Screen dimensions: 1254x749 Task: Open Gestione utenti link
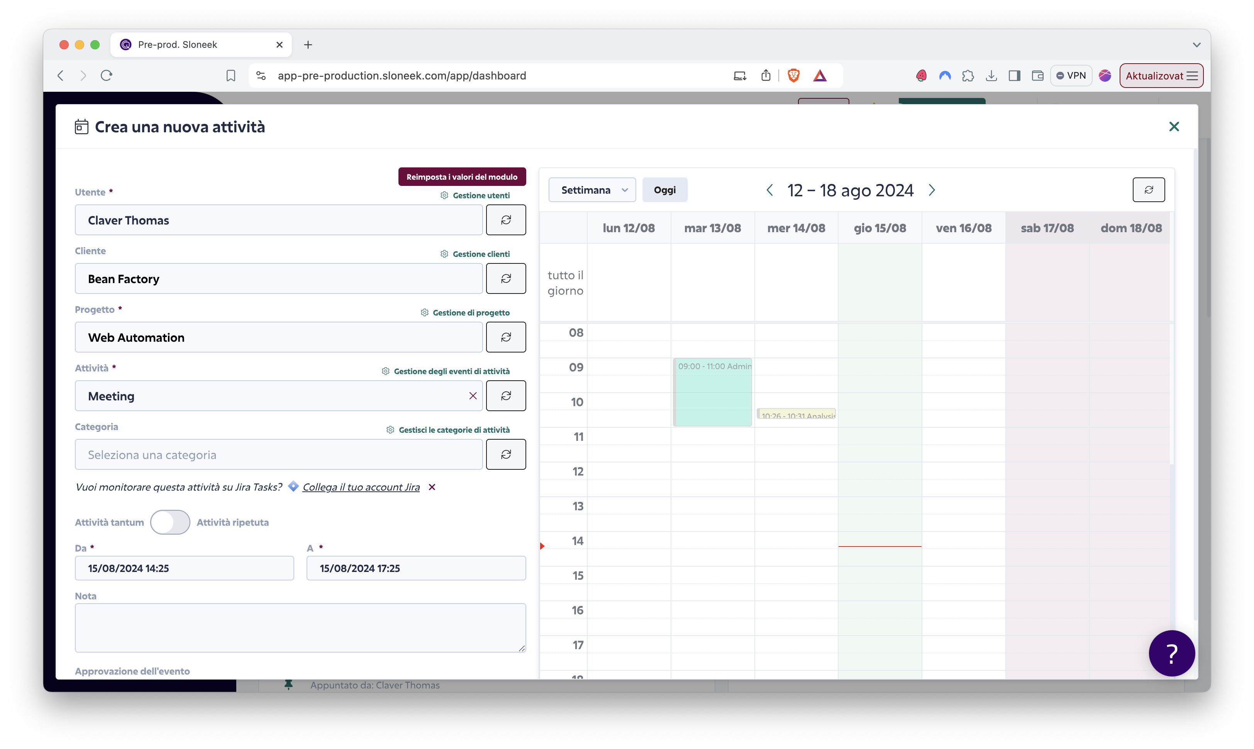click(x=475, y=195)
